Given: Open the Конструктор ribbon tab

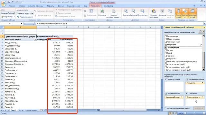Looking at the screenshot, I should pyautogui.click(x=108, y=6).
